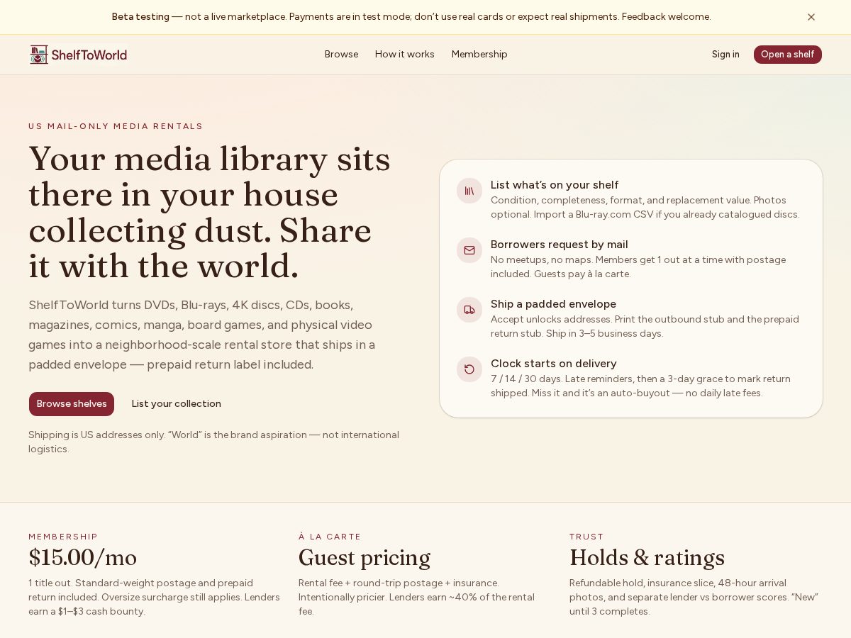Select 'Borrowers request by mail' heading
Image resolution: width=851 pixels, height=638 pixels.
click(x=560, y=245)
